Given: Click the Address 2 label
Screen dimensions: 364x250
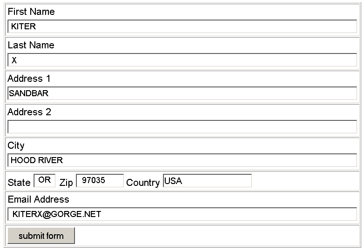Looking at the screenshot, I should [x=29, y=112].
